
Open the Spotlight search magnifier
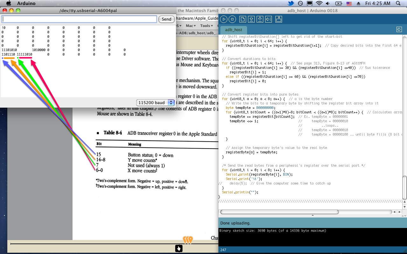[x=398, y=3]
